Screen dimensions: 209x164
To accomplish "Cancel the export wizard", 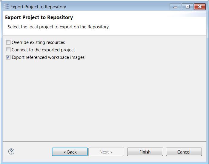I will coord(184,152).
